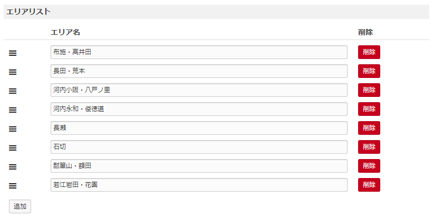The image size is (433, 217).
Task: Delete the 長瀬 area row
Action: (369, 128)
